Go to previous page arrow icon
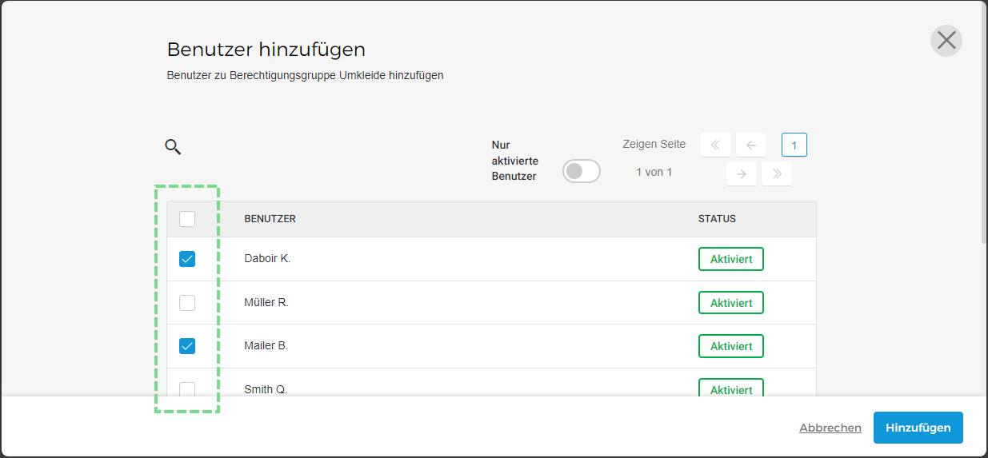 point(751,145)
